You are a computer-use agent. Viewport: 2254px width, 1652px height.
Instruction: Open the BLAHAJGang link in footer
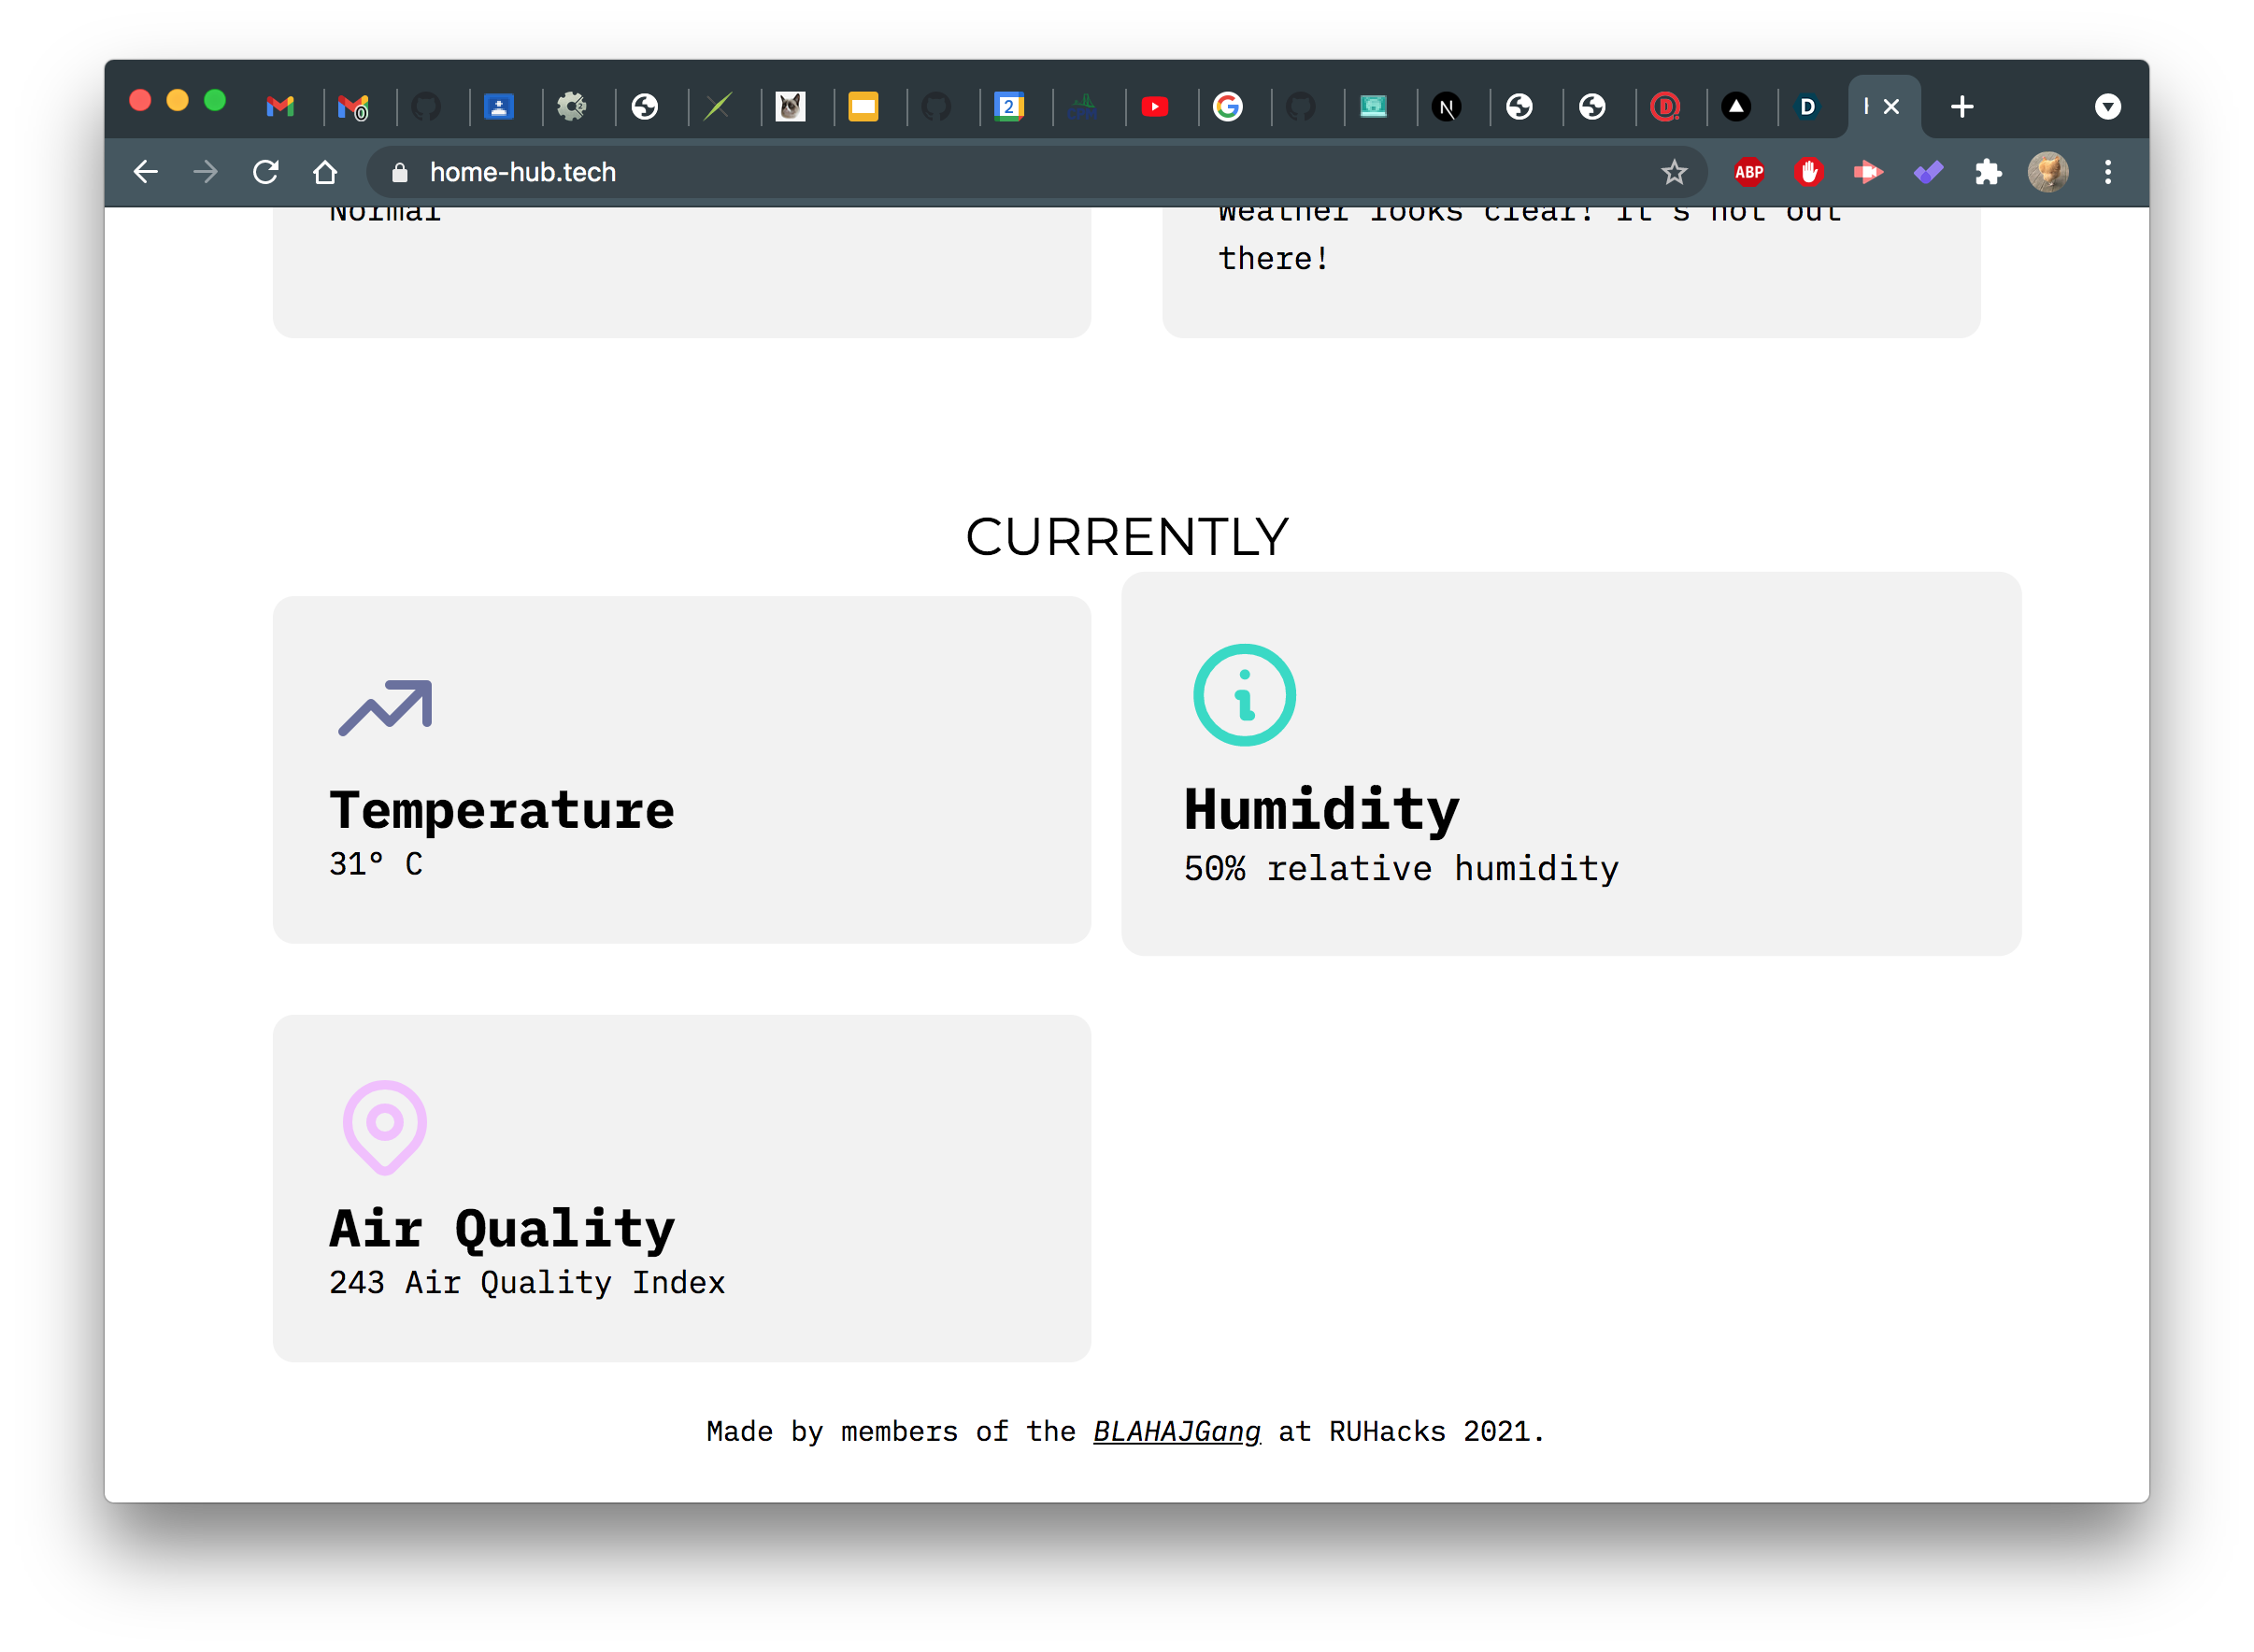(x=1176, y=1431)
